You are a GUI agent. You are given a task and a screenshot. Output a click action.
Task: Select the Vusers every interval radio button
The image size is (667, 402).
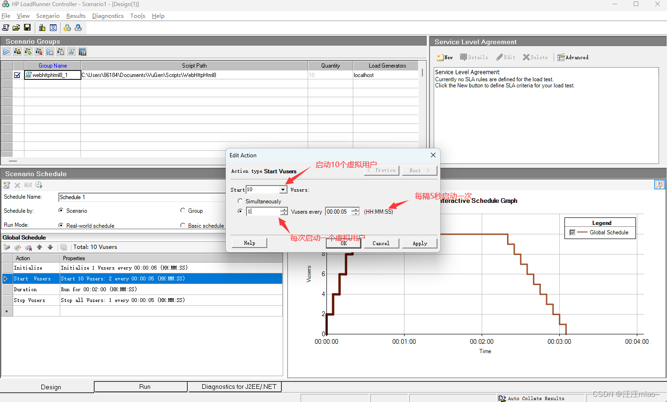tap(240, 211)
